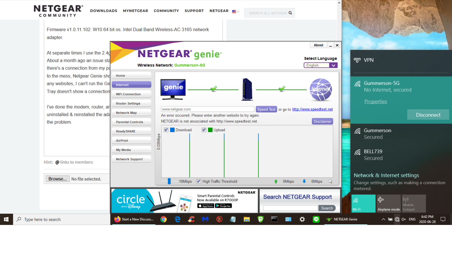Viewport: 452px width, 254px height.
Task: Open NETGEAR menu item on website
Action: [x=219, y=11]
